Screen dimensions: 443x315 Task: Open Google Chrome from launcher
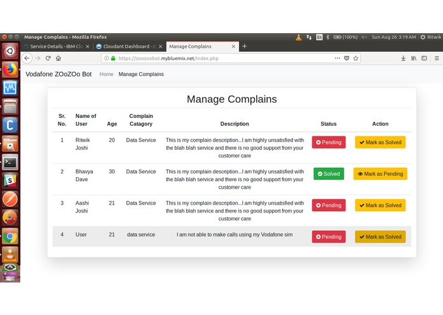click(x=10, y=236)
